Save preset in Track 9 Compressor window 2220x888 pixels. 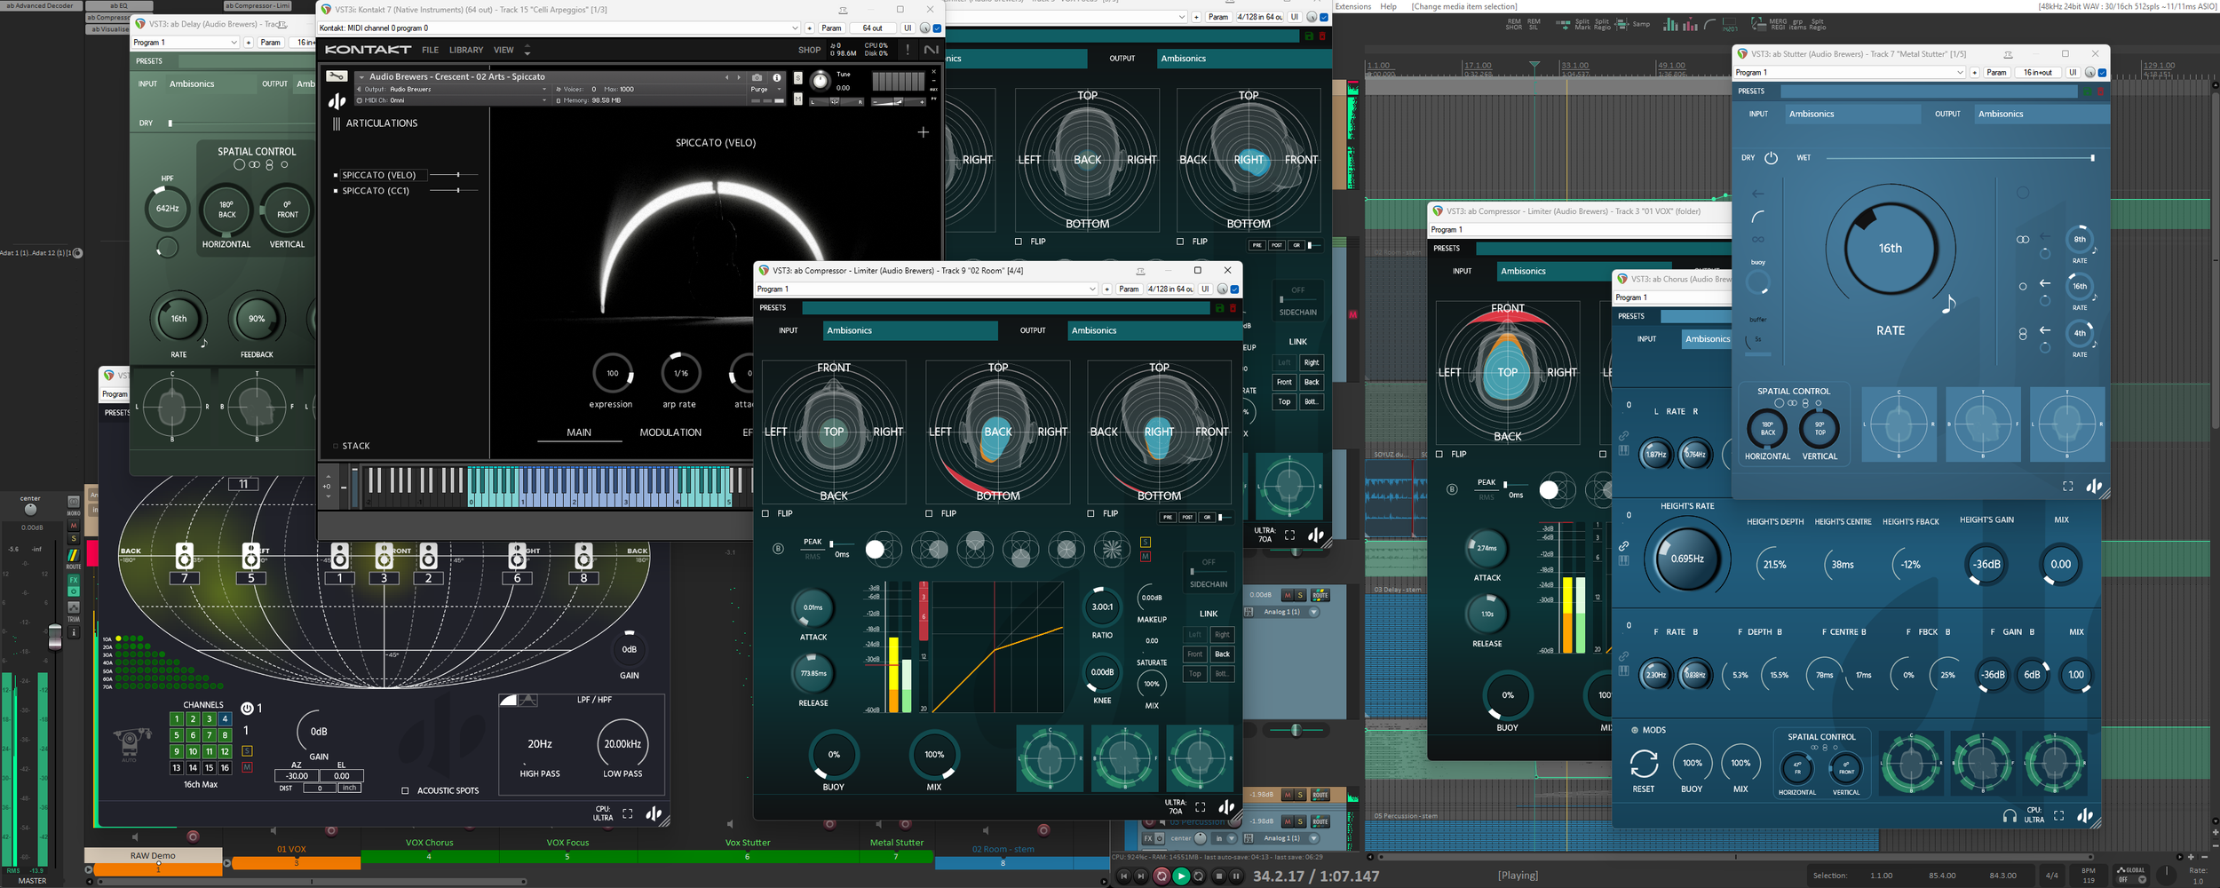point(1219,308)
